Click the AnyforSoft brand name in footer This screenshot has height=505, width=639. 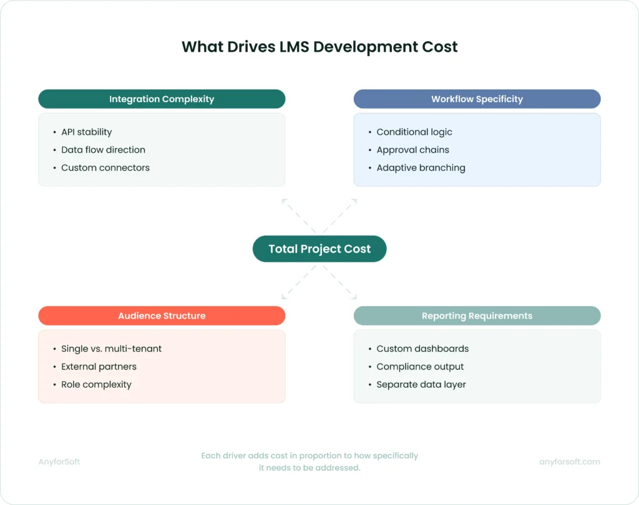point(59,462)
